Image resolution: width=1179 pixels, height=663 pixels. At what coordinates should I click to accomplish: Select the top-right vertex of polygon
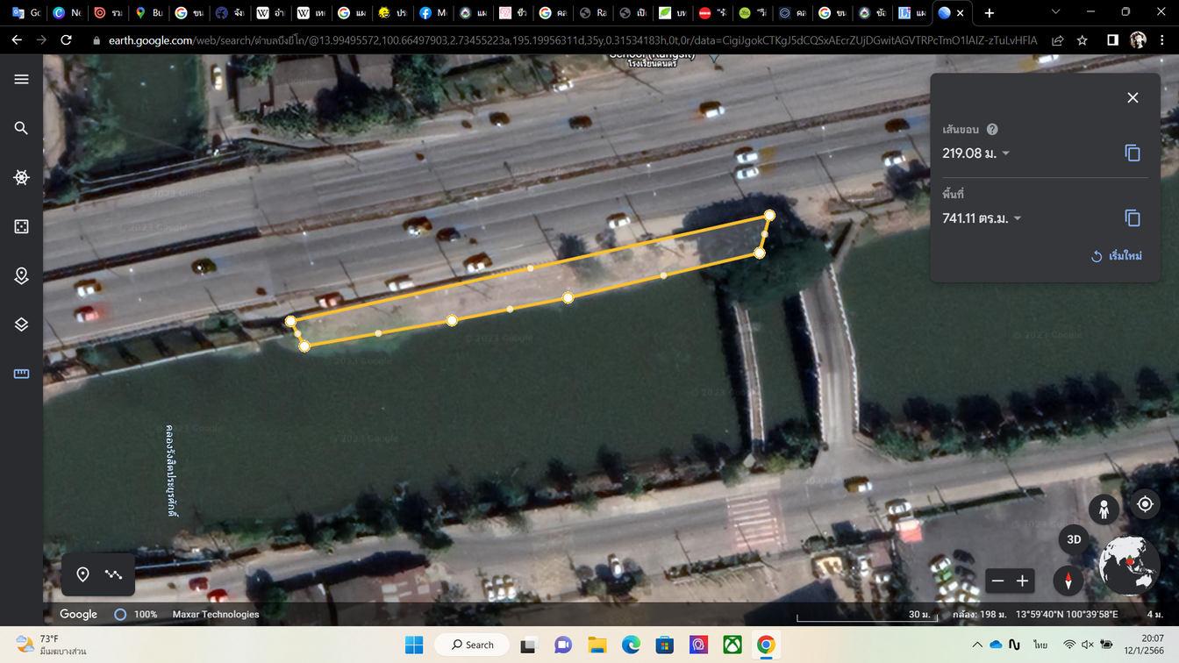tap(769, 215)
